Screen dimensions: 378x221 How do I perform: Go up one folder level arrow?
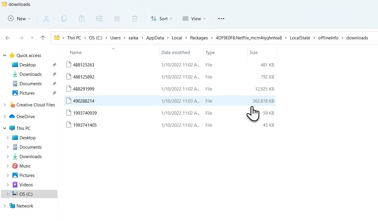click(43, 38)
